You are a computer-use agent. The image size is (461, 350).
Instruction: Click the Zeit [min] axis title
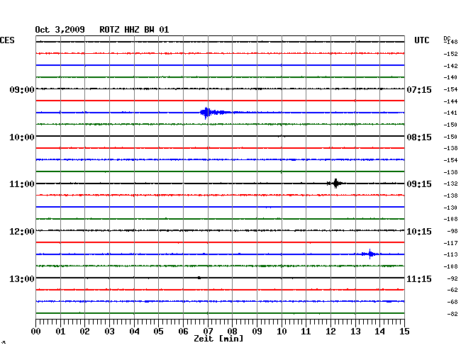tap(218, 339)
